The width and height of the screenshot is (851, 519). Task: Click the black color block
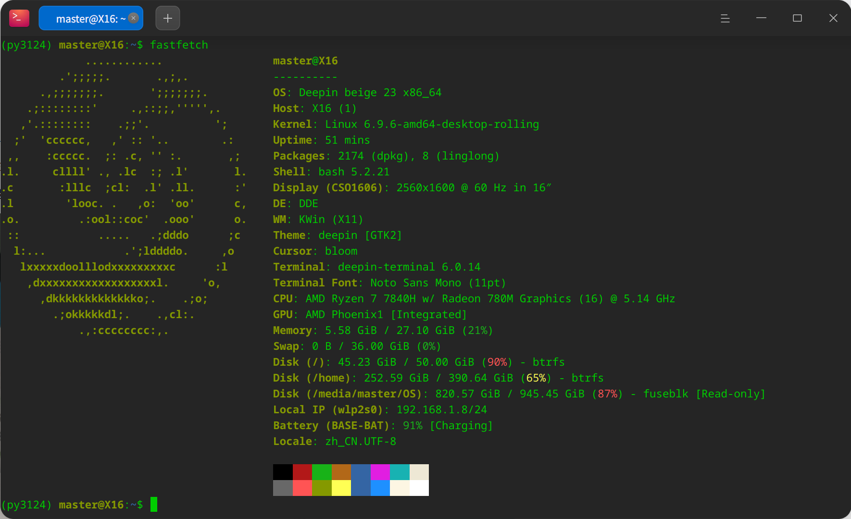[283, 472]
